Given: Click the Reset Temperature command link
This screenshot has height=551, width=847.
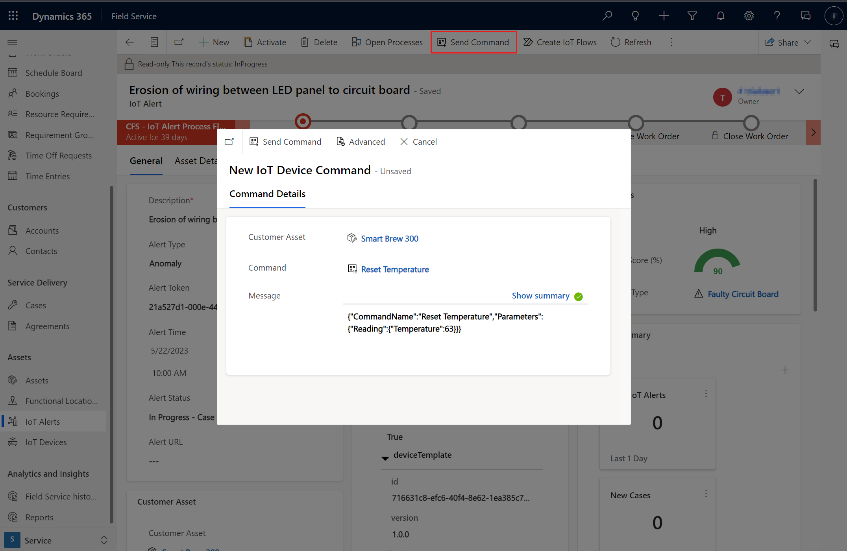Looking at the screenshot, I should point(394,269).
